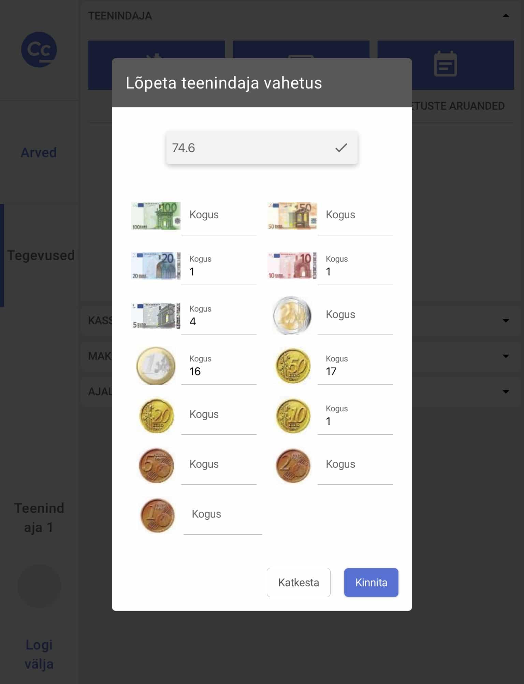Click the 50 cent coin image
This screenshot has width=524, height=684.
(x=293, y=366)
